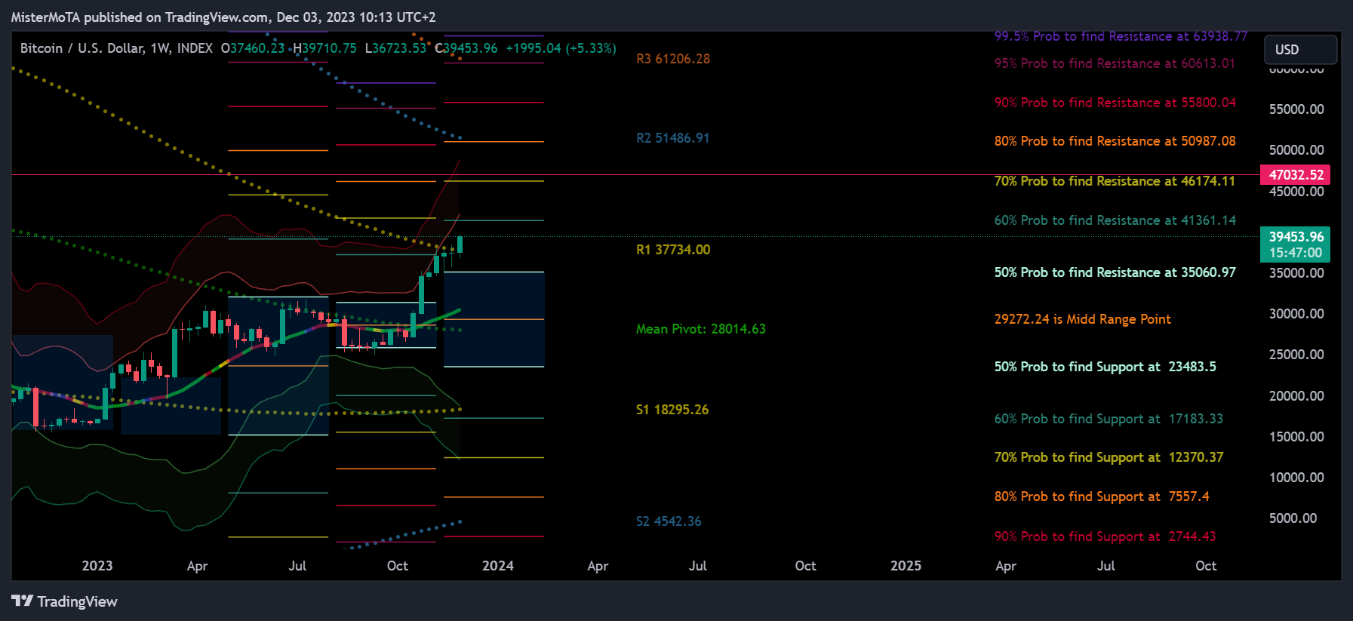Screen dimensions: 1353x621
Task: Click the 5000.00 price axis label
Action: pos(1293,518)
